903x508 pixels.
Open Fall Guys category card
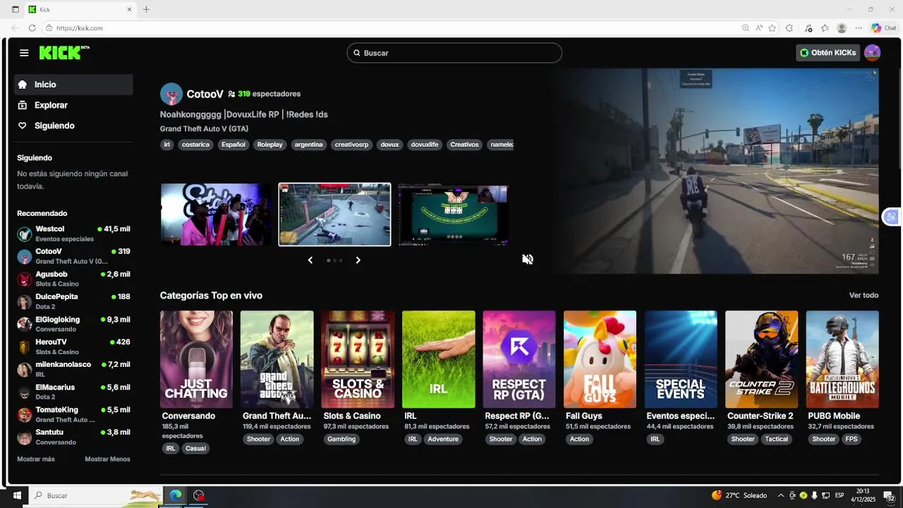[600, 359]
